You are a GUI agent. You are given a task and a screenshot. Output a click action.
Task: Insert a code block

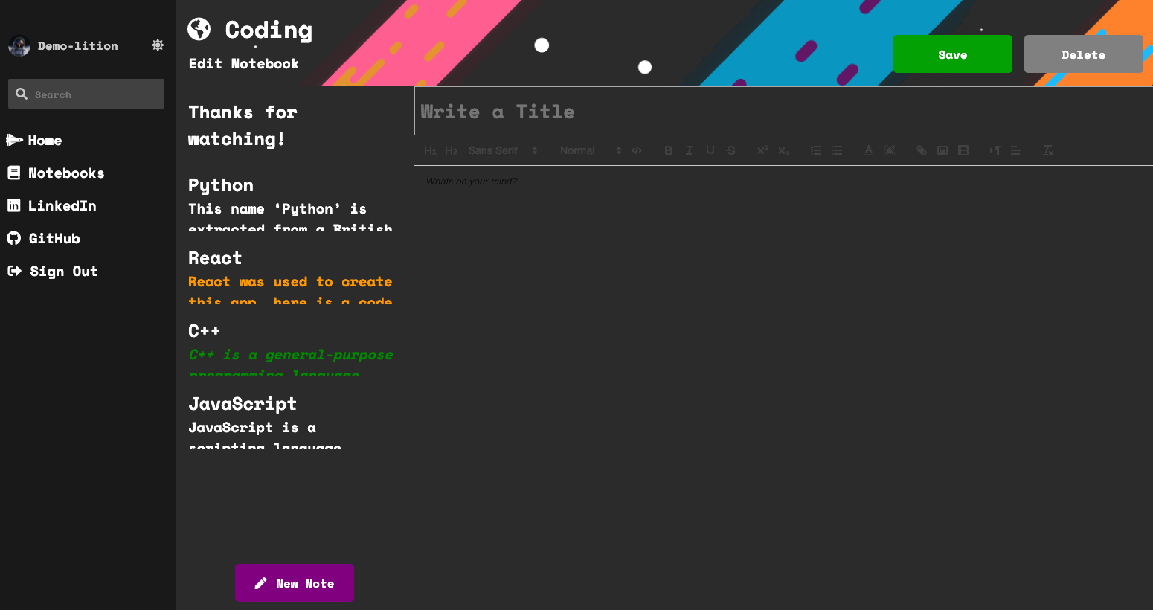click(x=637, y=150)
